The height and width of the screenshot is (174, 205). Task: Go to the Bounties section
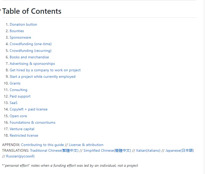(x=17, y=31)
